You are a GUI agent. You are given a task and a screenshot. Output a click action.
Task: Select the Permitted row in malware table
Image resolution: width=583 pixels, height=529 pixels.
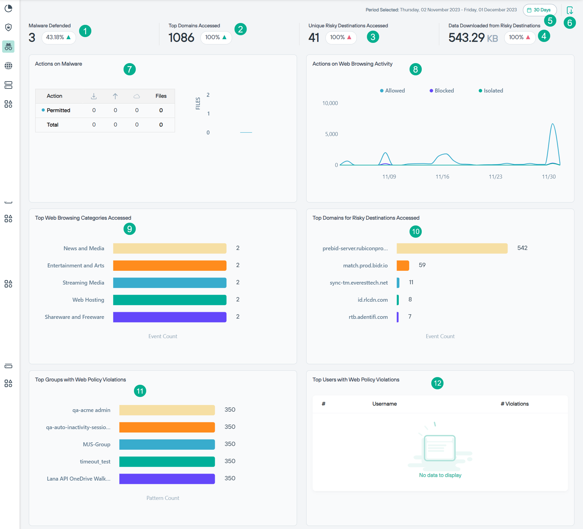click(x=59, y=110)
